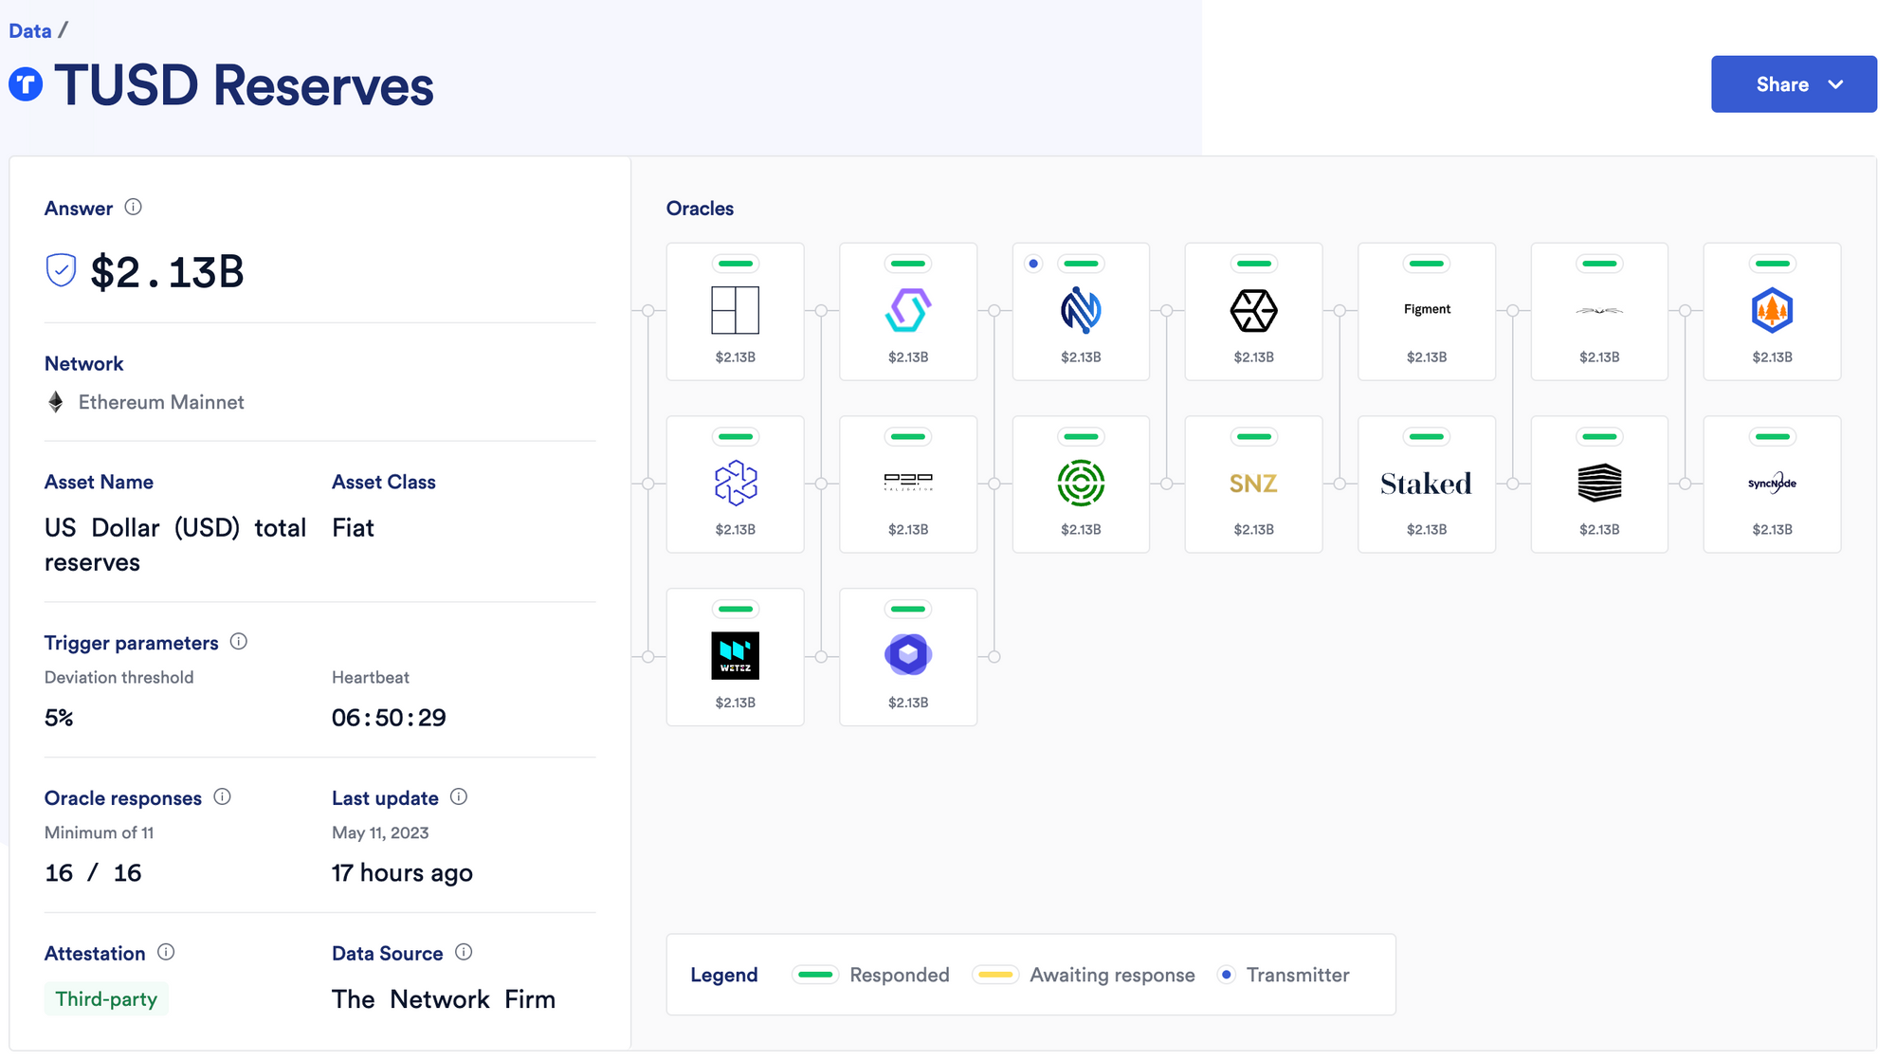Viewport: 1896px width, 1060px height.
Task: Click Oracle responses info icon
Action: (x=222, y=796)
